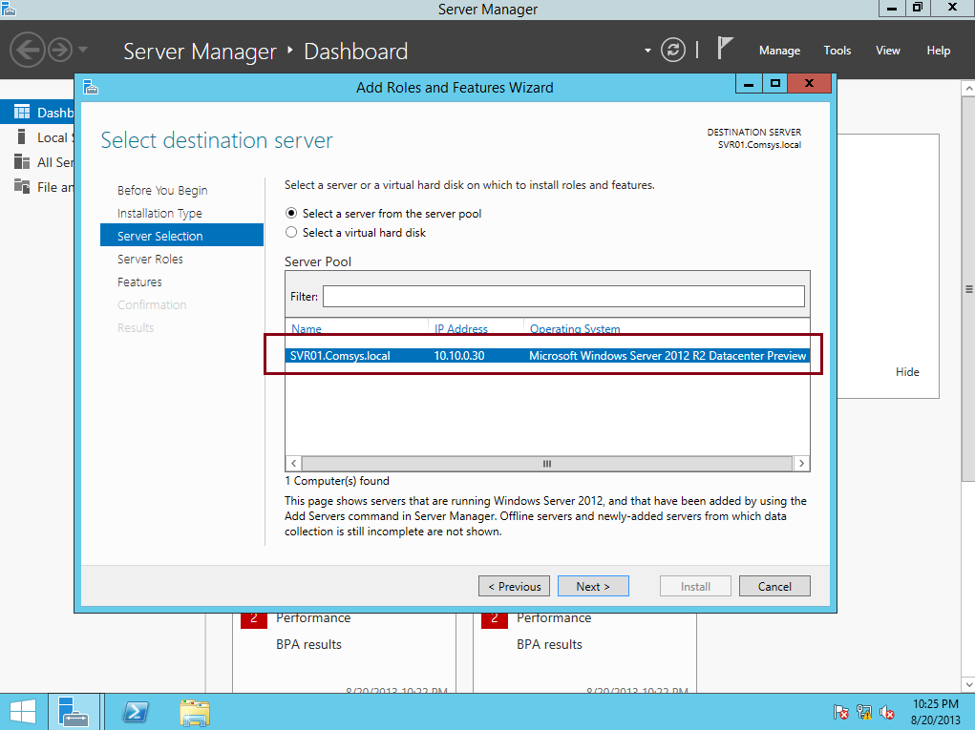Viewport: 975px width, 730px height.
Task: Click IP address 10.10.0.30 cell
Action: (459, 356)
